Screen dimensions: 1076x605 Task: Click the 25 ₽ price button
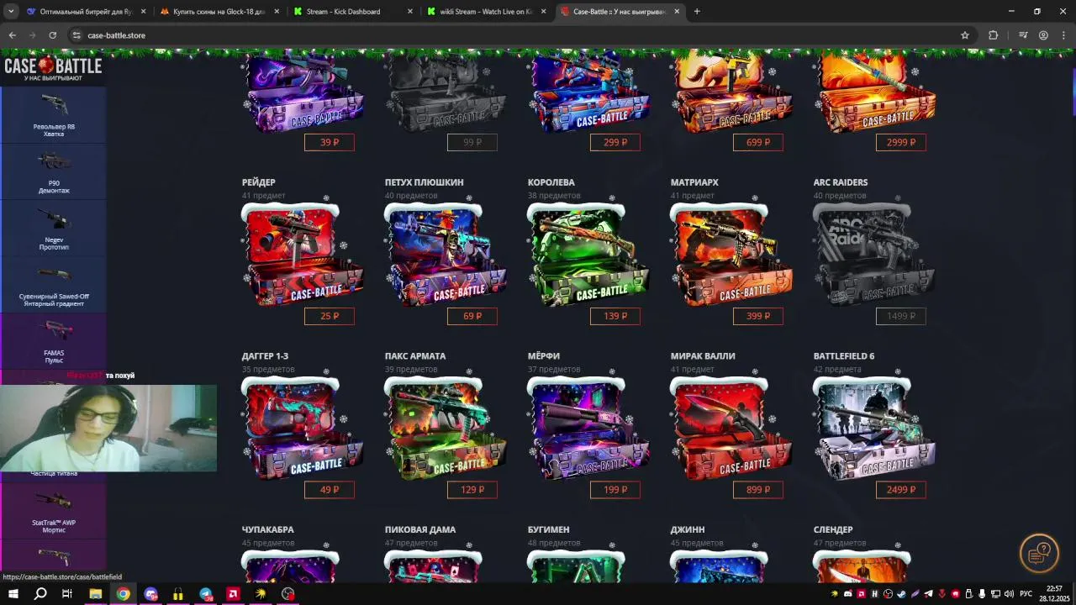[x=330, y=316]
